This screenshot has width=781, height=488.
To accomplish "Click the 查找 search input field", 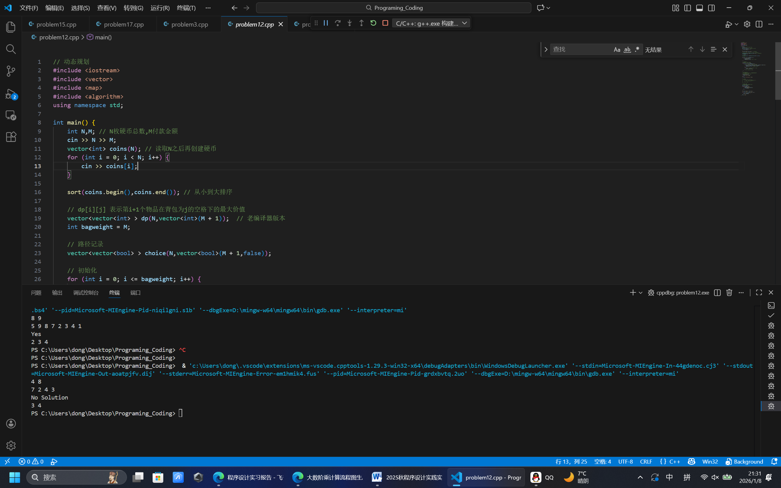I will point(581,49).
